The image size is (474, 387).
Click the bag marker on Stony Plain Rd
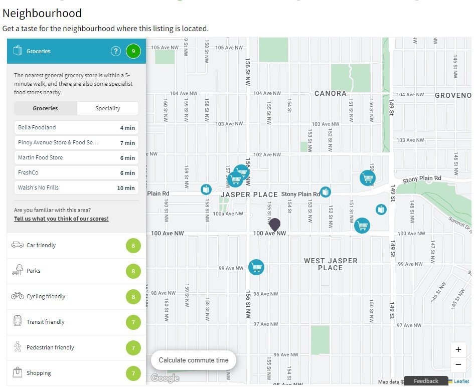pos(325,192)
